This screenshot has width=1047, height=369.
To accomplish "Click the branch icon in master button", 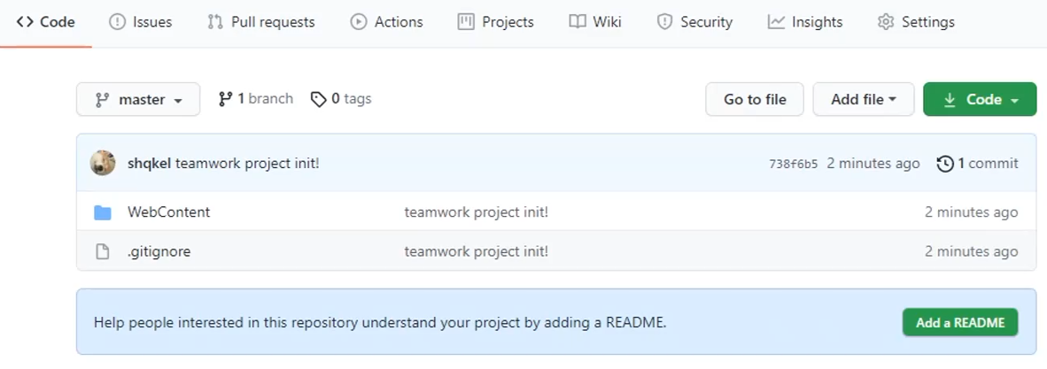I will click(x=102, y=99).
